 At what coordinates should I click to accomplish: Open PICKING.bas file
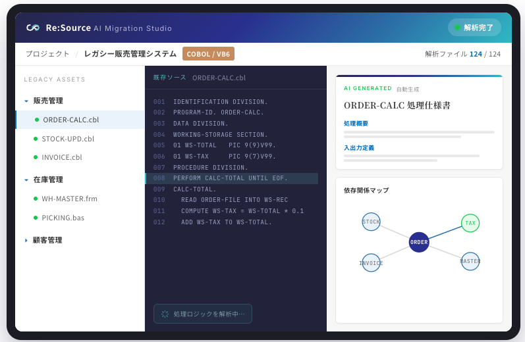(x=63, y=218)
